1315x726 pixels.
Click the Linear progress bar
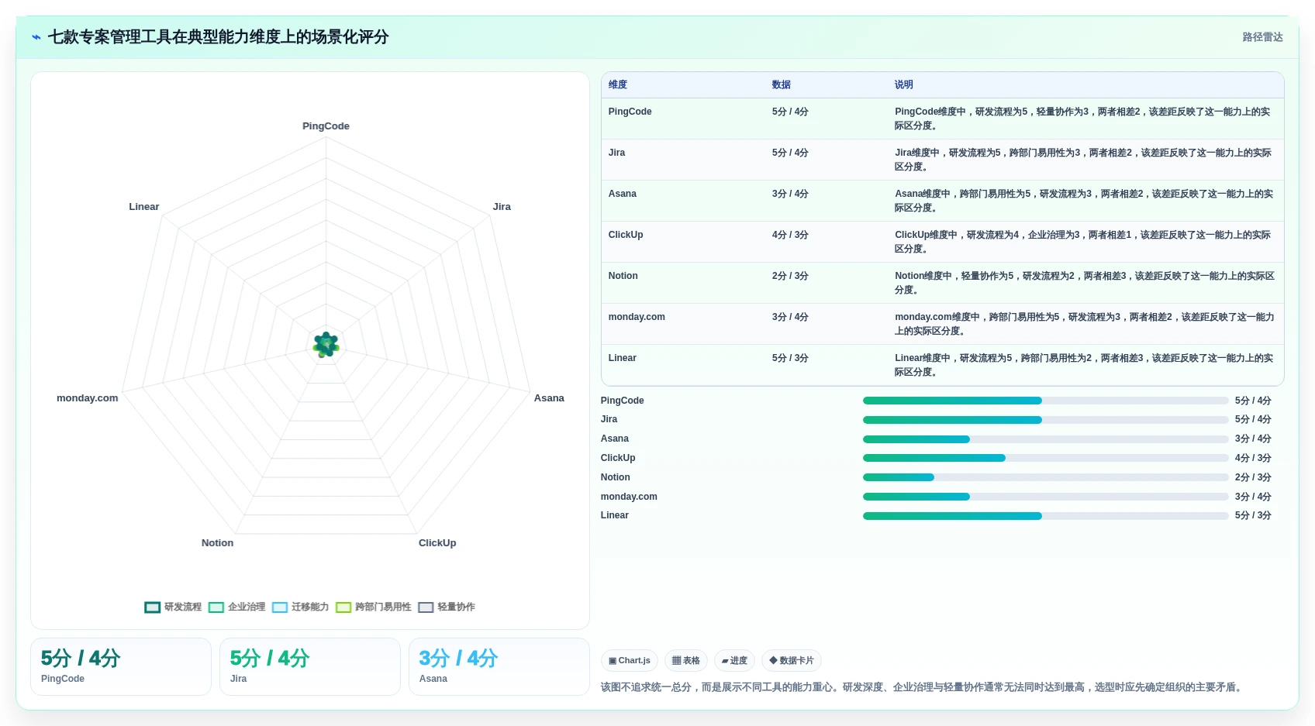click(1045, 516)
